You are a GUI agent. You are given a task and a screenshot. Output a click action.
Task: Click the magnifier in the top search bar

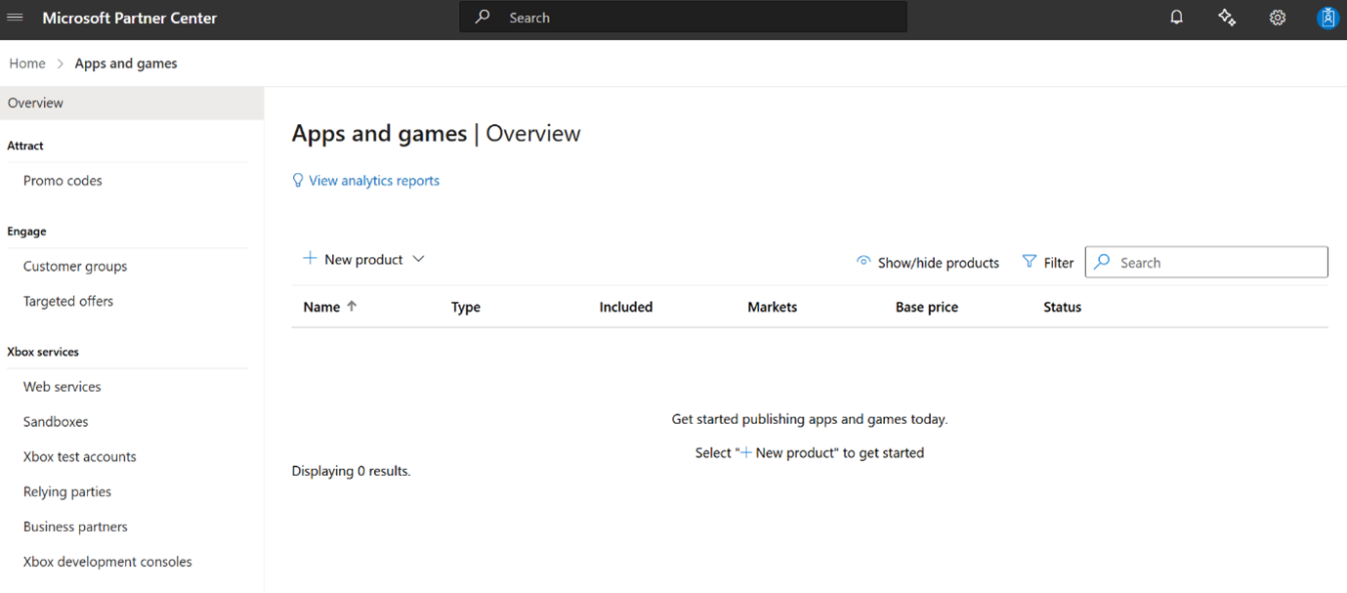482,17
